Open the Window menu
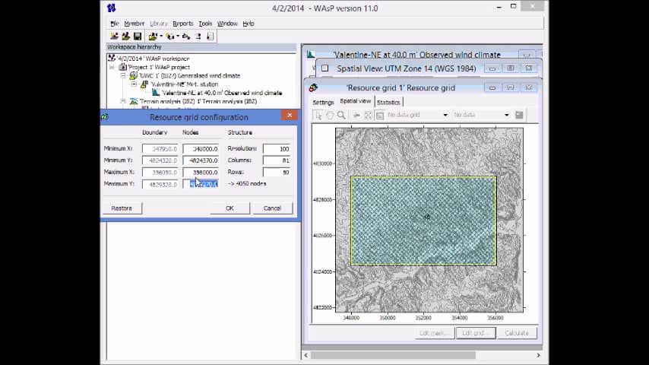Viewport: 649px width, 365px height. click(x=227, y=24)
